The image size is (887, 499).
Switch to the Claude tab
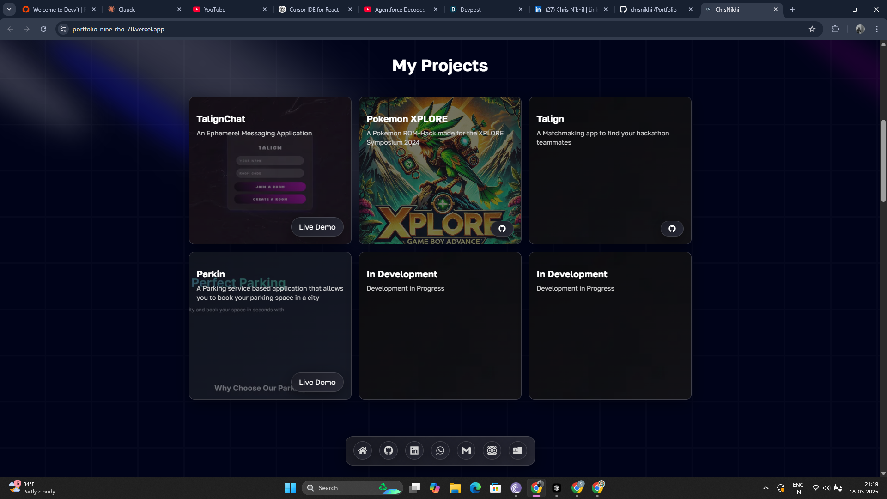click(x=143, y=9)
